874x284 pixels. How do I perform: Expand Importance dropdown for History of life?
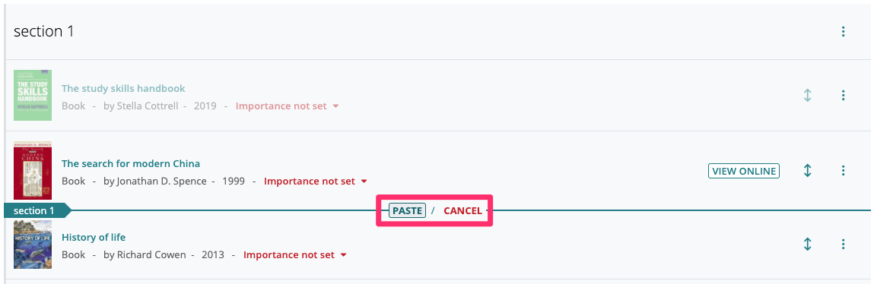(x=295, y=255)
